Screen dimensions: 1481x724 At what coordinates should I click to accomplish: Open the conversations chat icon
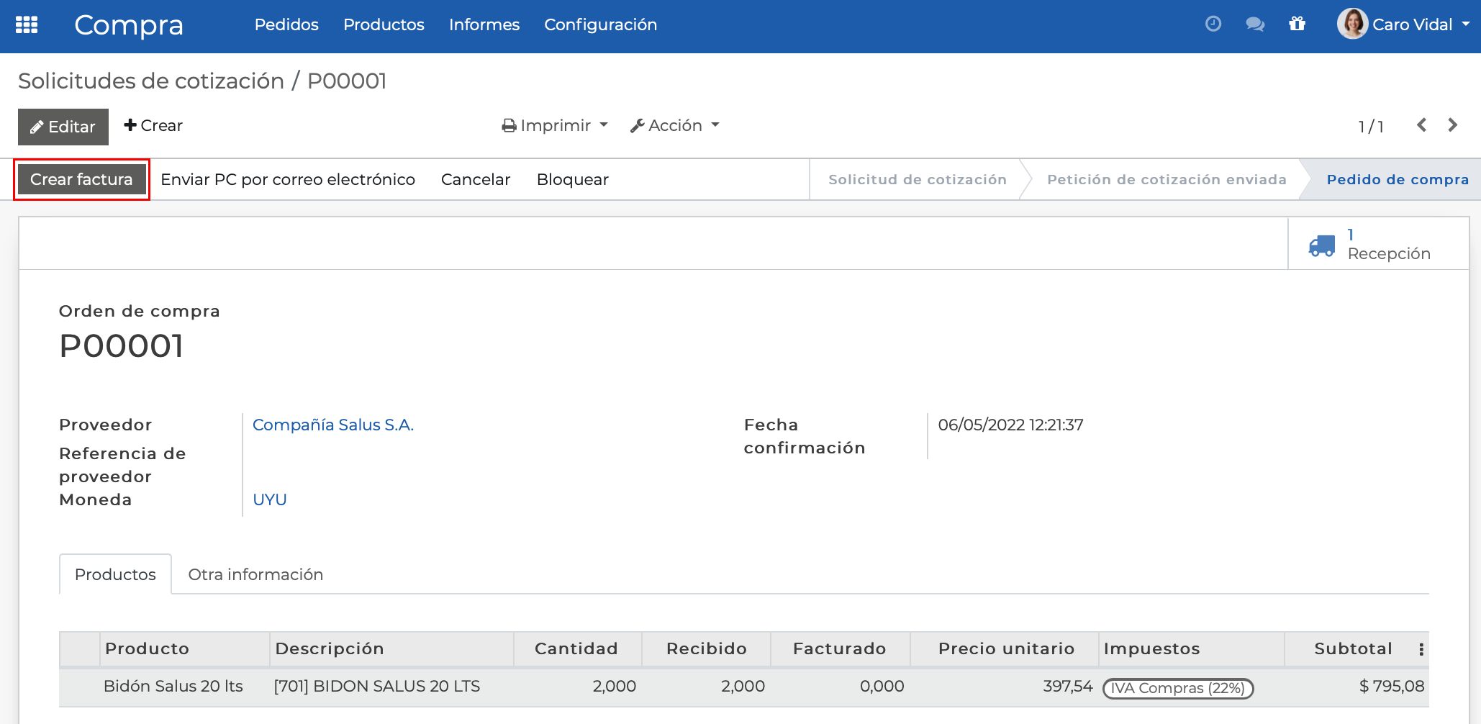pyautogui.click(x=1255, y=24)
